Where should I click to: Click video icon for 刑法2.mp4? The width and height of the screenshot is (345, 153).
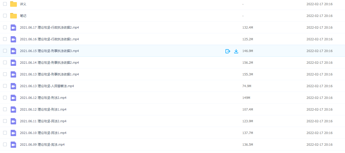(x=14, y=98)
